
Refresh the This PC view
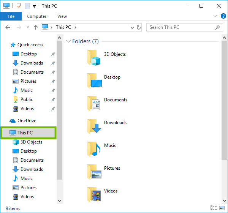(139, 27)
